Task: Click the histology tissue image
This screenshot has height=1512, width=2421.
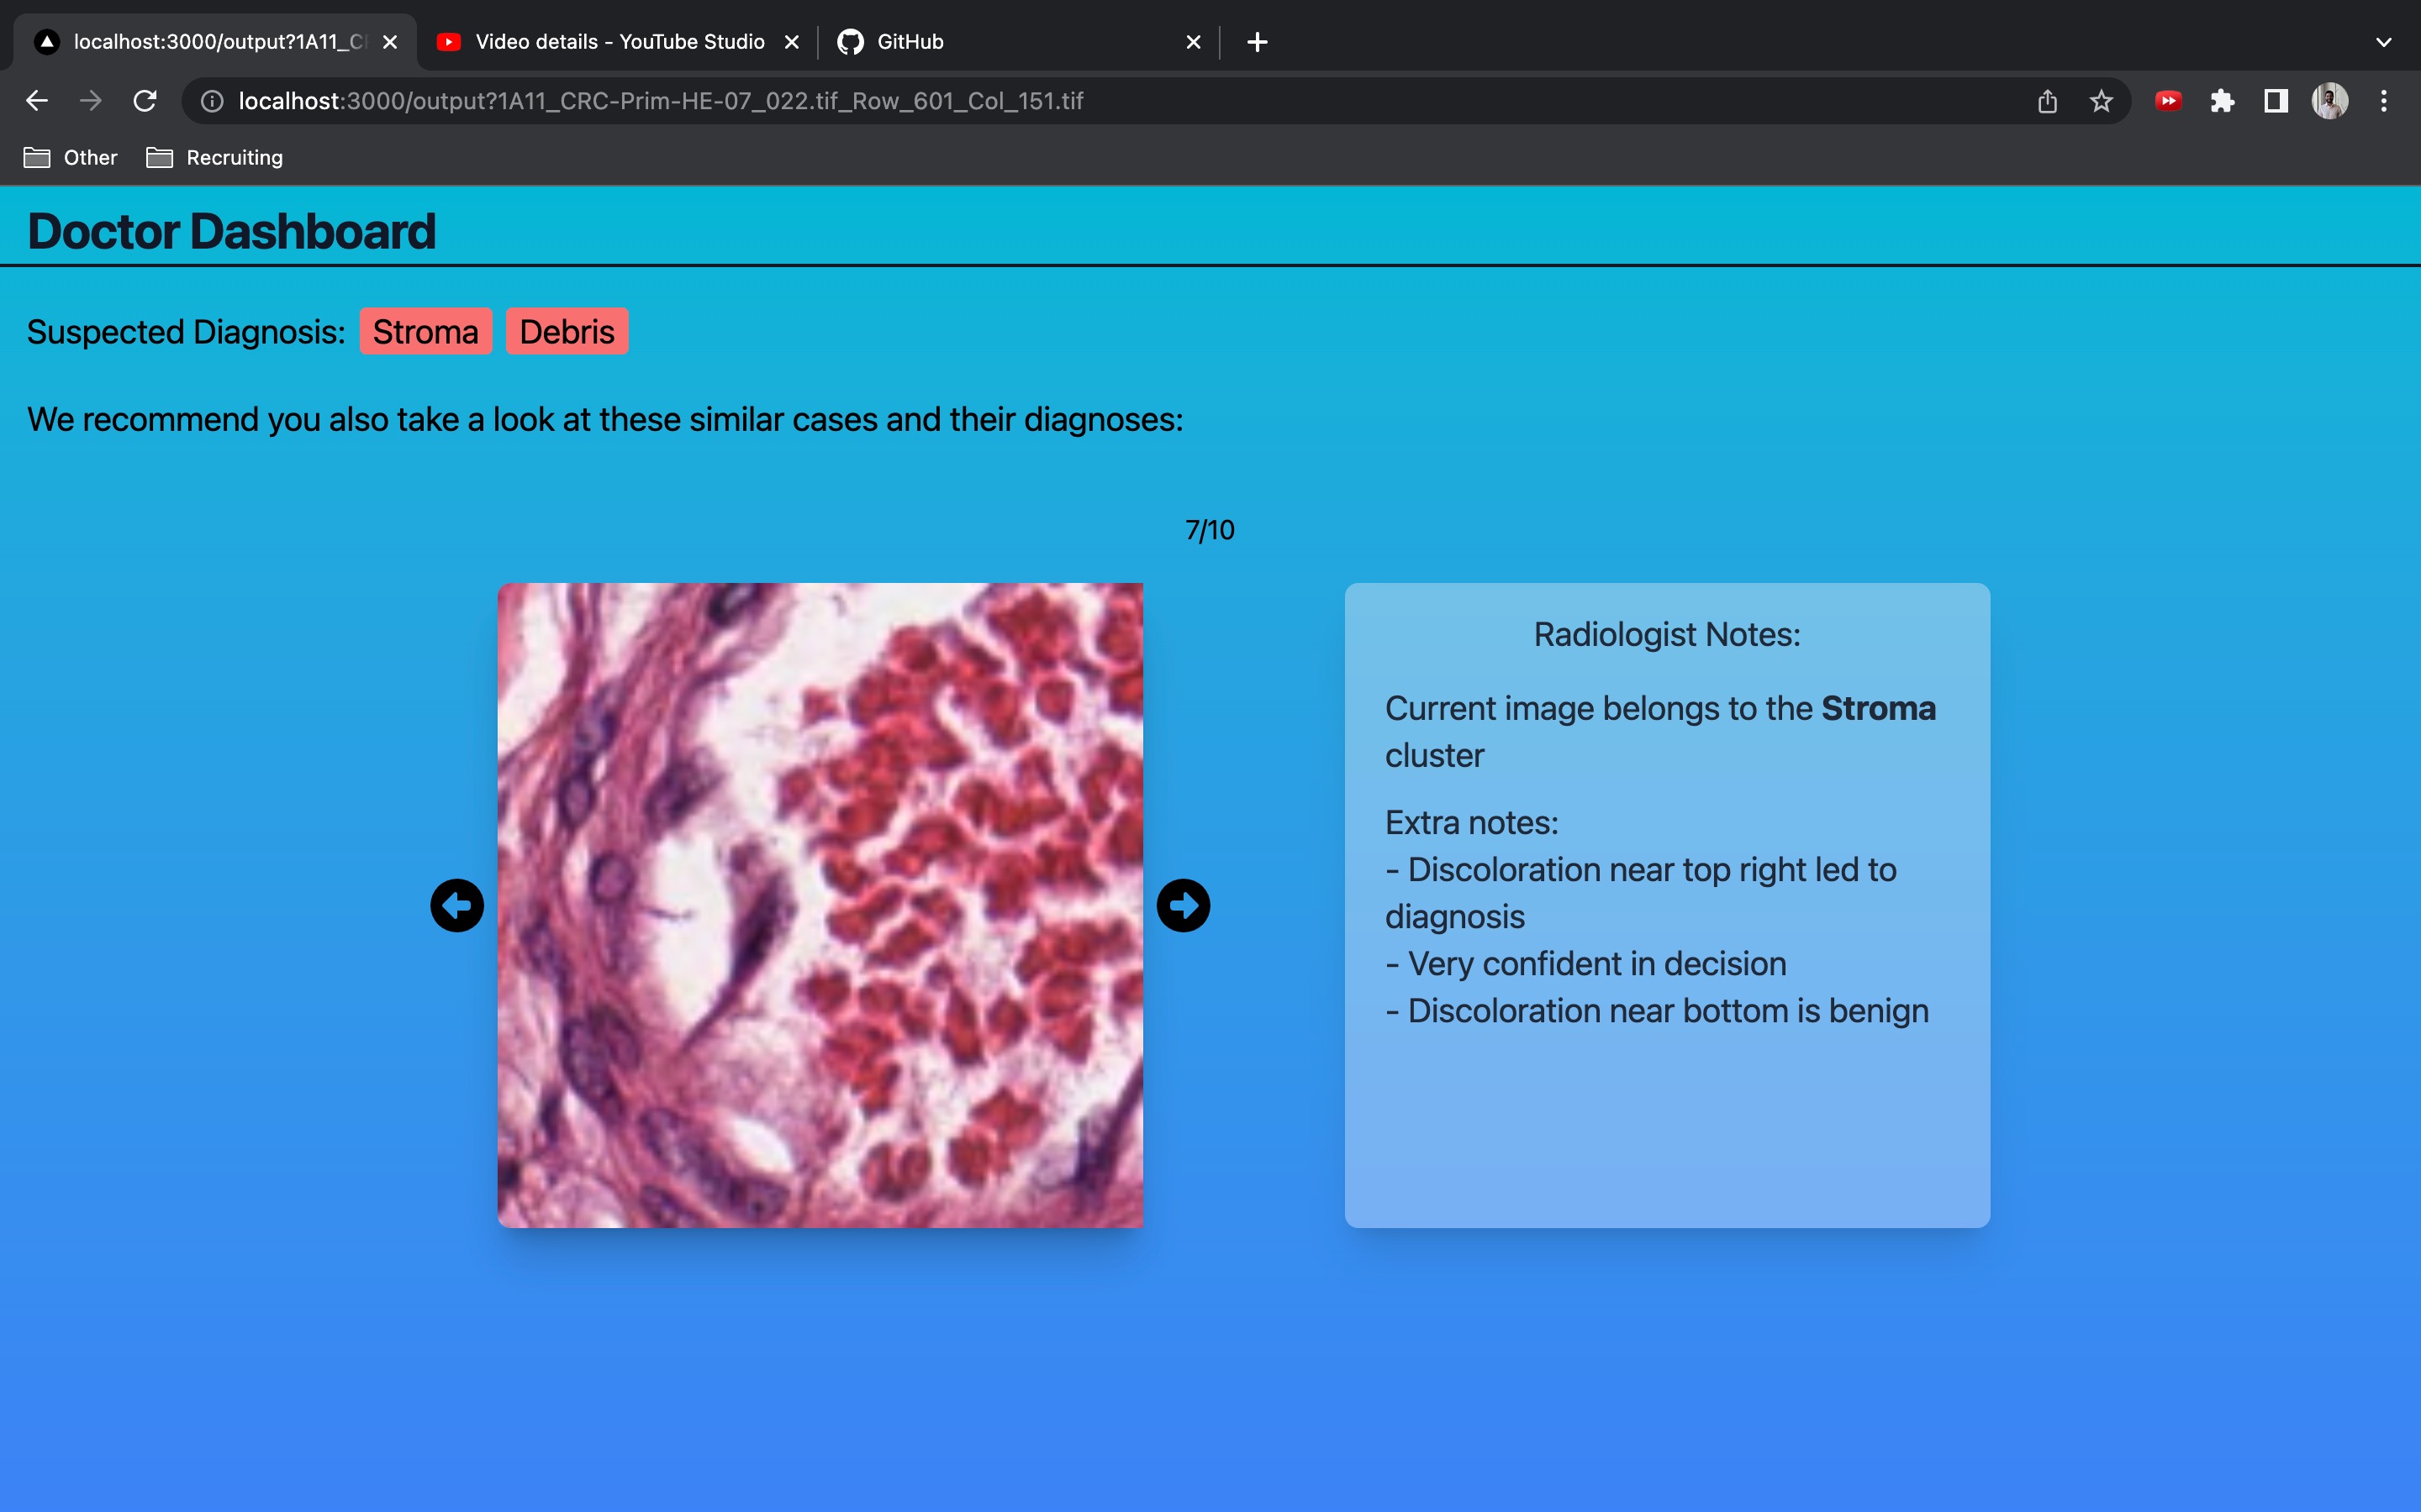Action: tap(820, 905)
